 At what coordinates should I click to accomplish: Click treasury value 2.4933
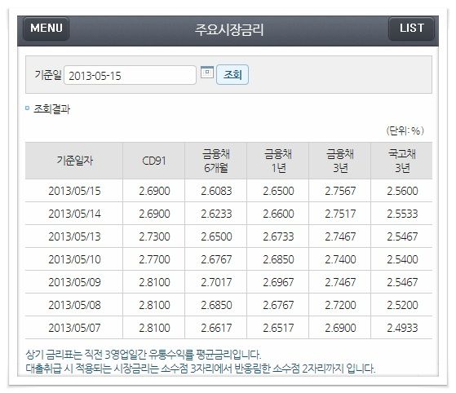coord(402,328)
